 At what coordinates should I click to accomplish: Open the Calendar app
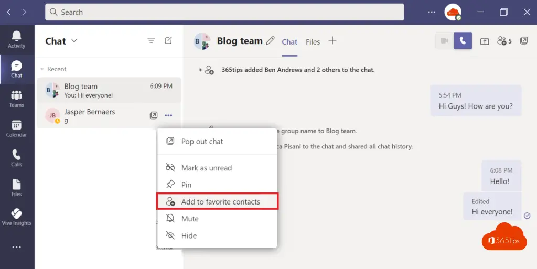(x=16, y=128)
